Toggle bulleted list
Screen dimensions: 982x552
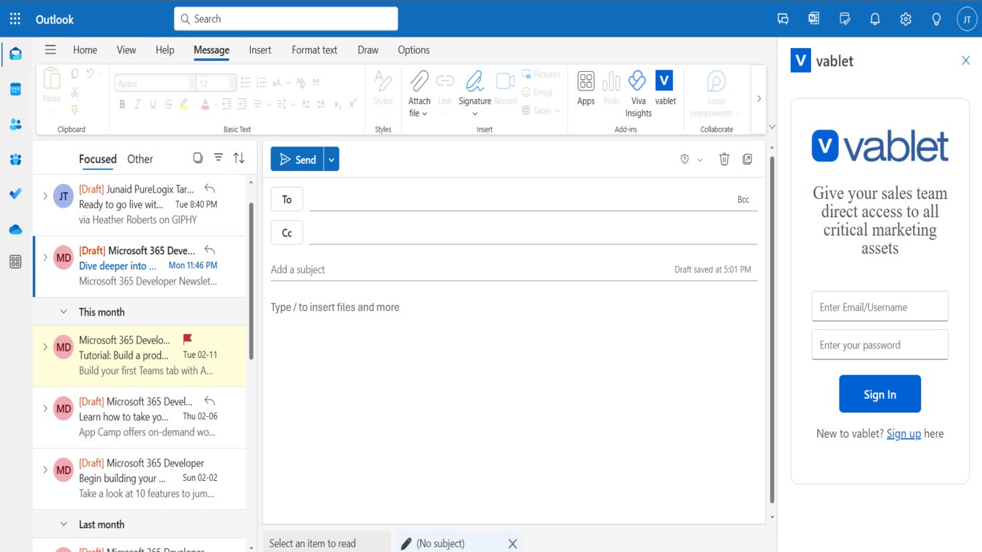coord(246,83)
